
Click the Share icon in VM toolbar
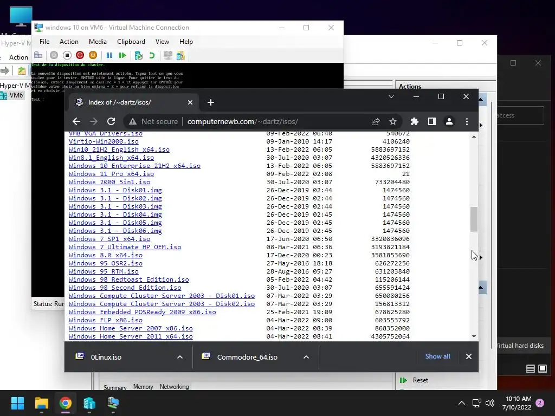click(x=180, y=55)
